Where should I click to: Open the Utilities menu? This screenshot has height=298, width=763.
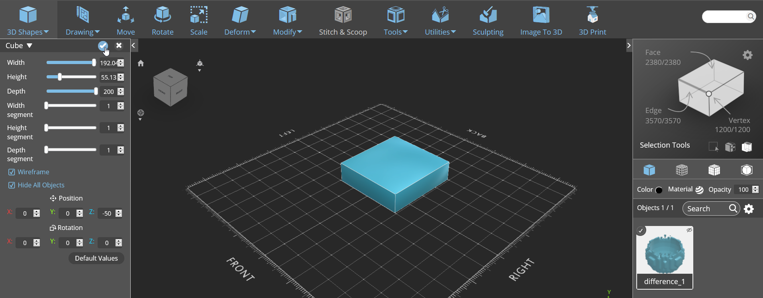coord(440,20)
